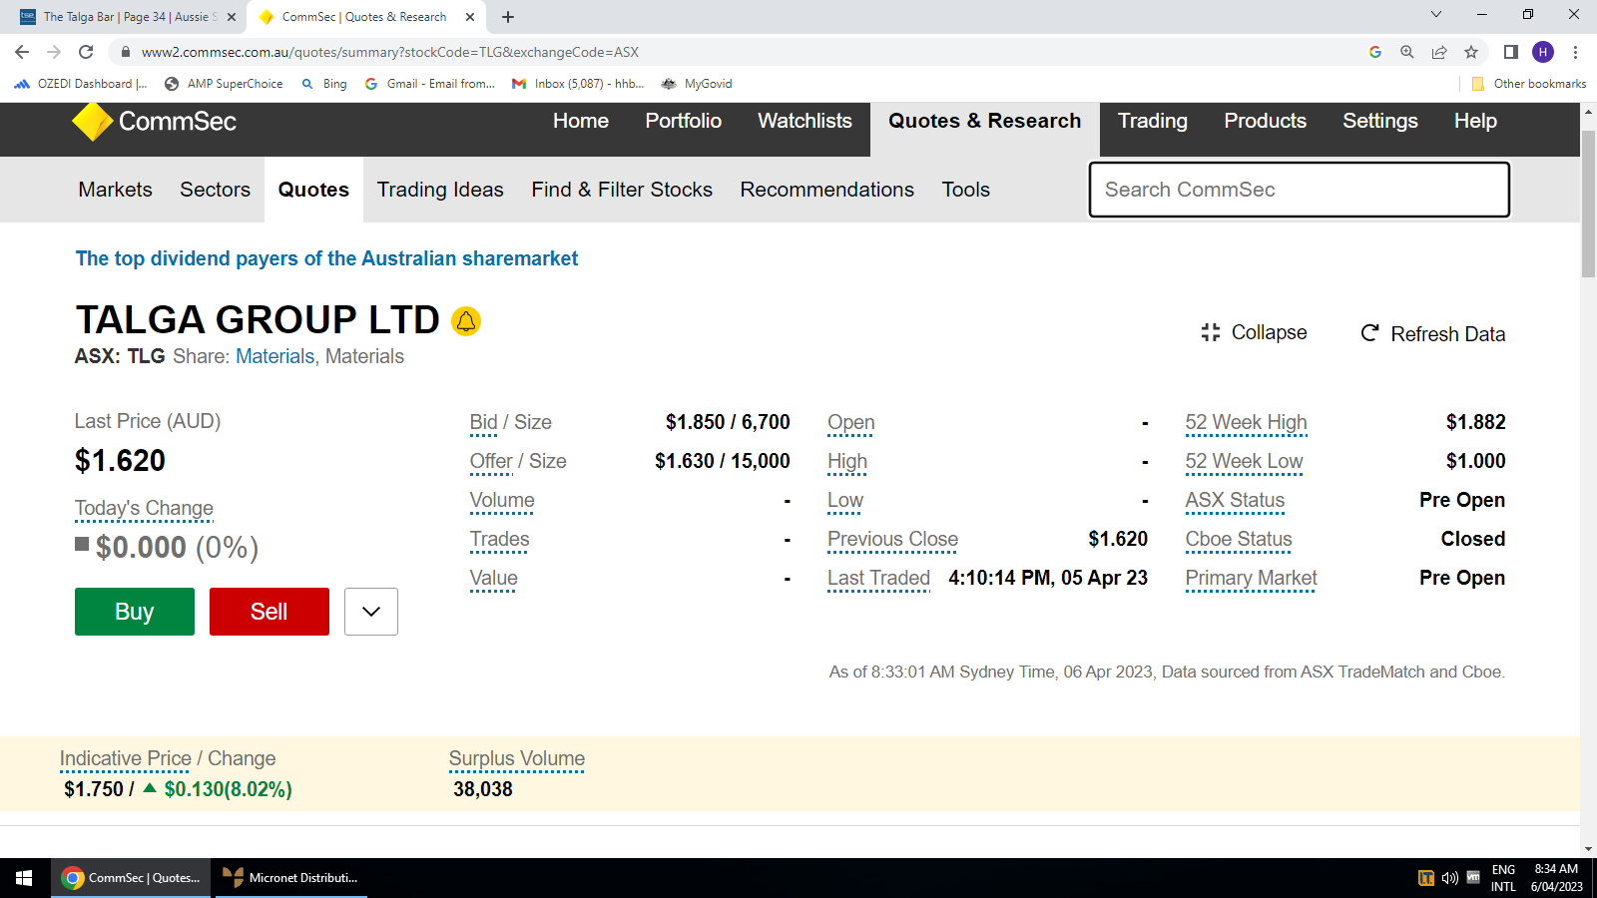This screenshot has height=898, width=1597.
Task: Reload the page using the browser reload icon
Action: (x=86, y=52)
